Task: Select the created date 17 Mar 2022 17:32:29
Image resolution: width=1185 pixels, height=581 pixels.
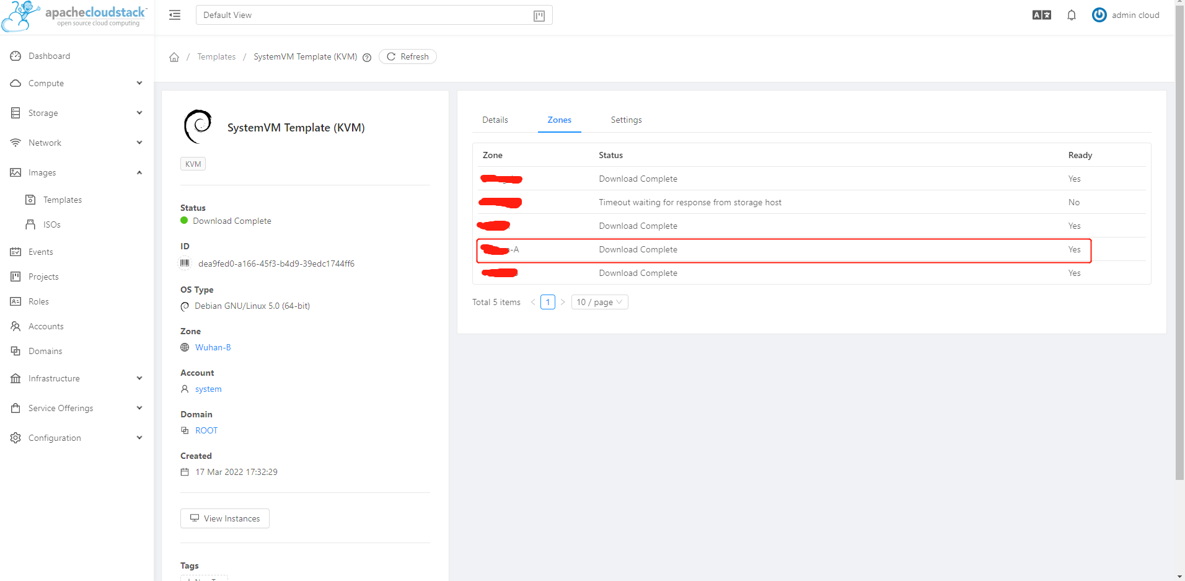Action: [x=236, y=472]
